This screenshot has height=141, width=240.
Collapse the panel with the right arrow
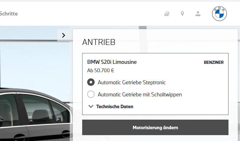(x=64, y=35)
